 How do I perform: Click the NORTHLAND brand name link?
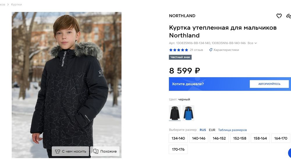pos(182,16)
